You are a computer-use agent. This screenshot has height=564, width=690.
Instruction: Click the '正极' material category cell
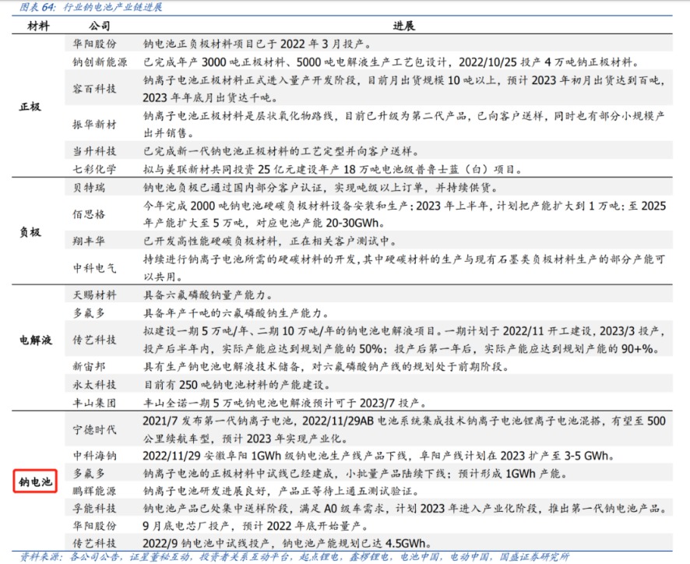pos(30,107)
